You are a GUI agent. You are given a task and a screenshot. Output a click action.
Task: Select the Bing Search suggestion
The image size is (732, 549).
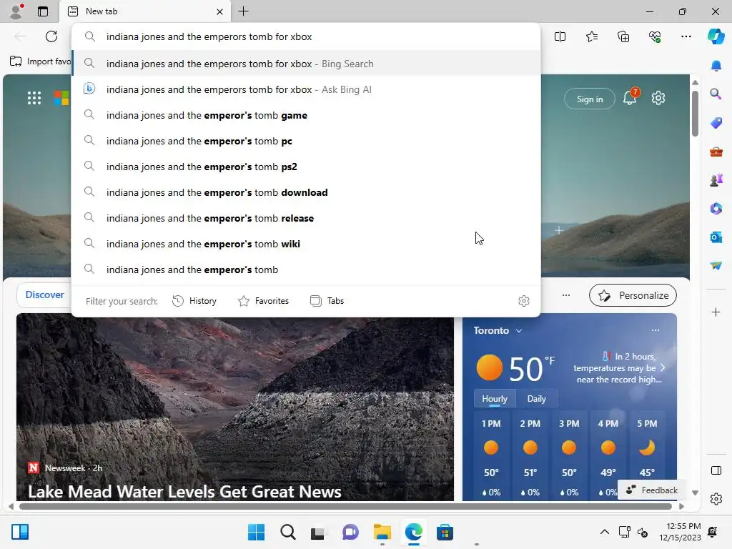(306, 64)
